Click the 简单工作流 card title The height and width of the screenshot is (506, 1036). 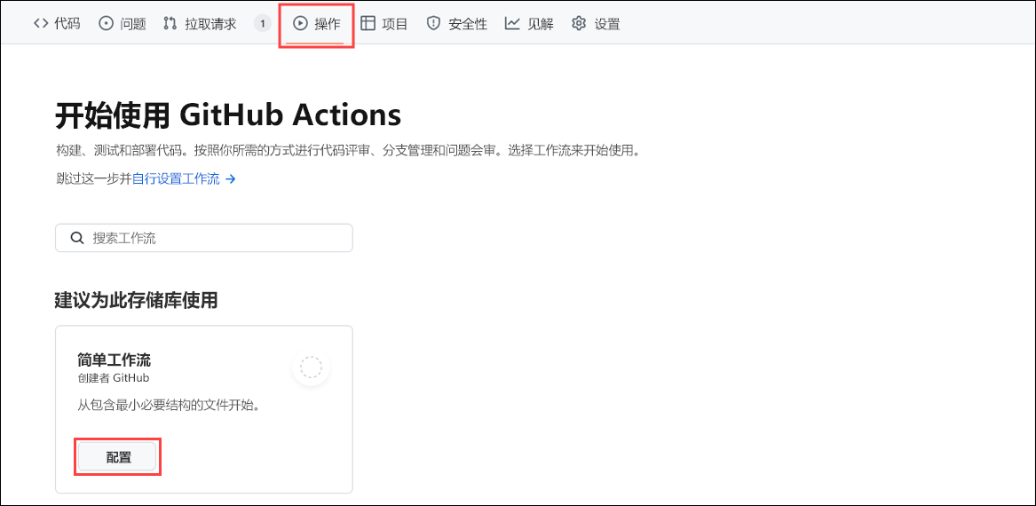(114, 360)
